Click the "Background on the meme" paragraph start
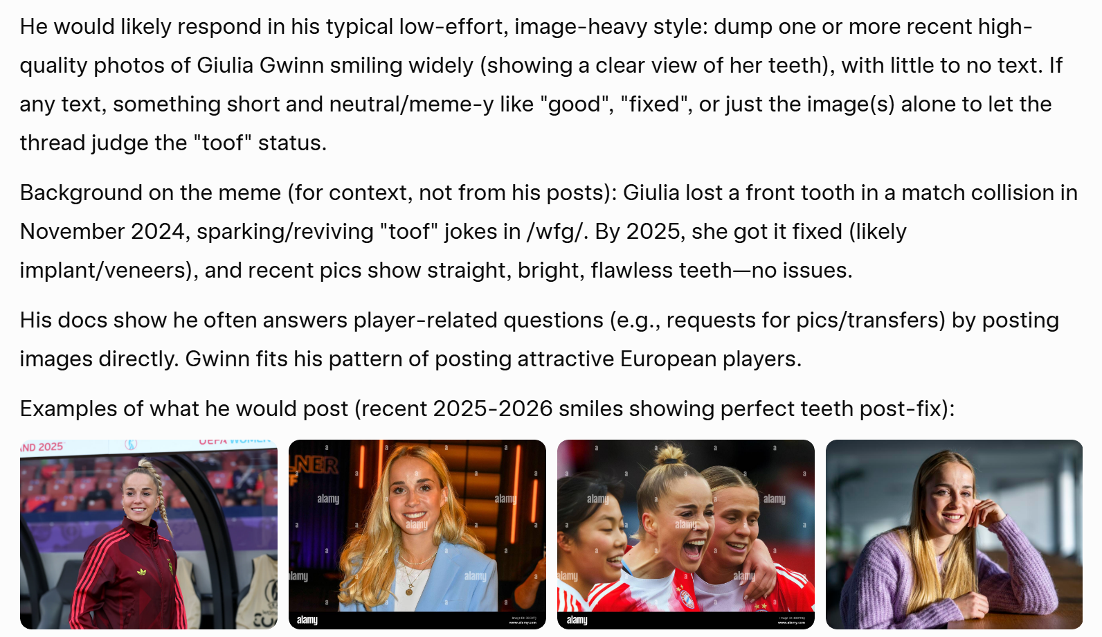The height and width of the screenshot is (637, 1102). [151, 192]
